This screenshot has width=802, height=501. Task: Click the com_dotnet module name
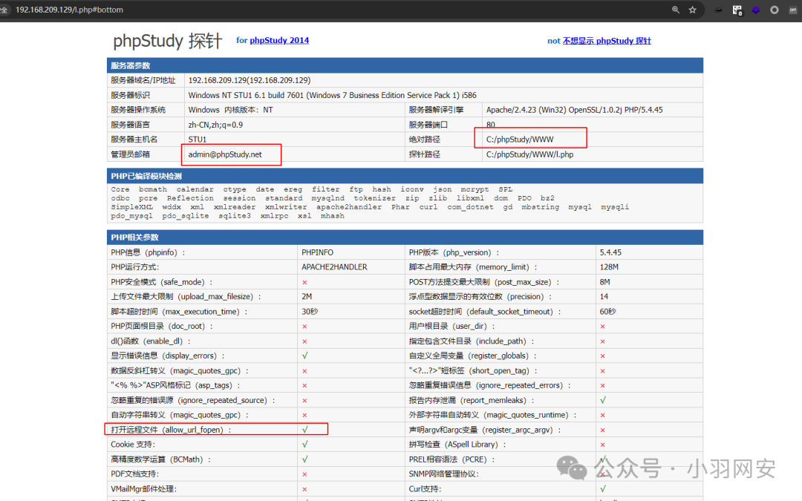(471, 207)
